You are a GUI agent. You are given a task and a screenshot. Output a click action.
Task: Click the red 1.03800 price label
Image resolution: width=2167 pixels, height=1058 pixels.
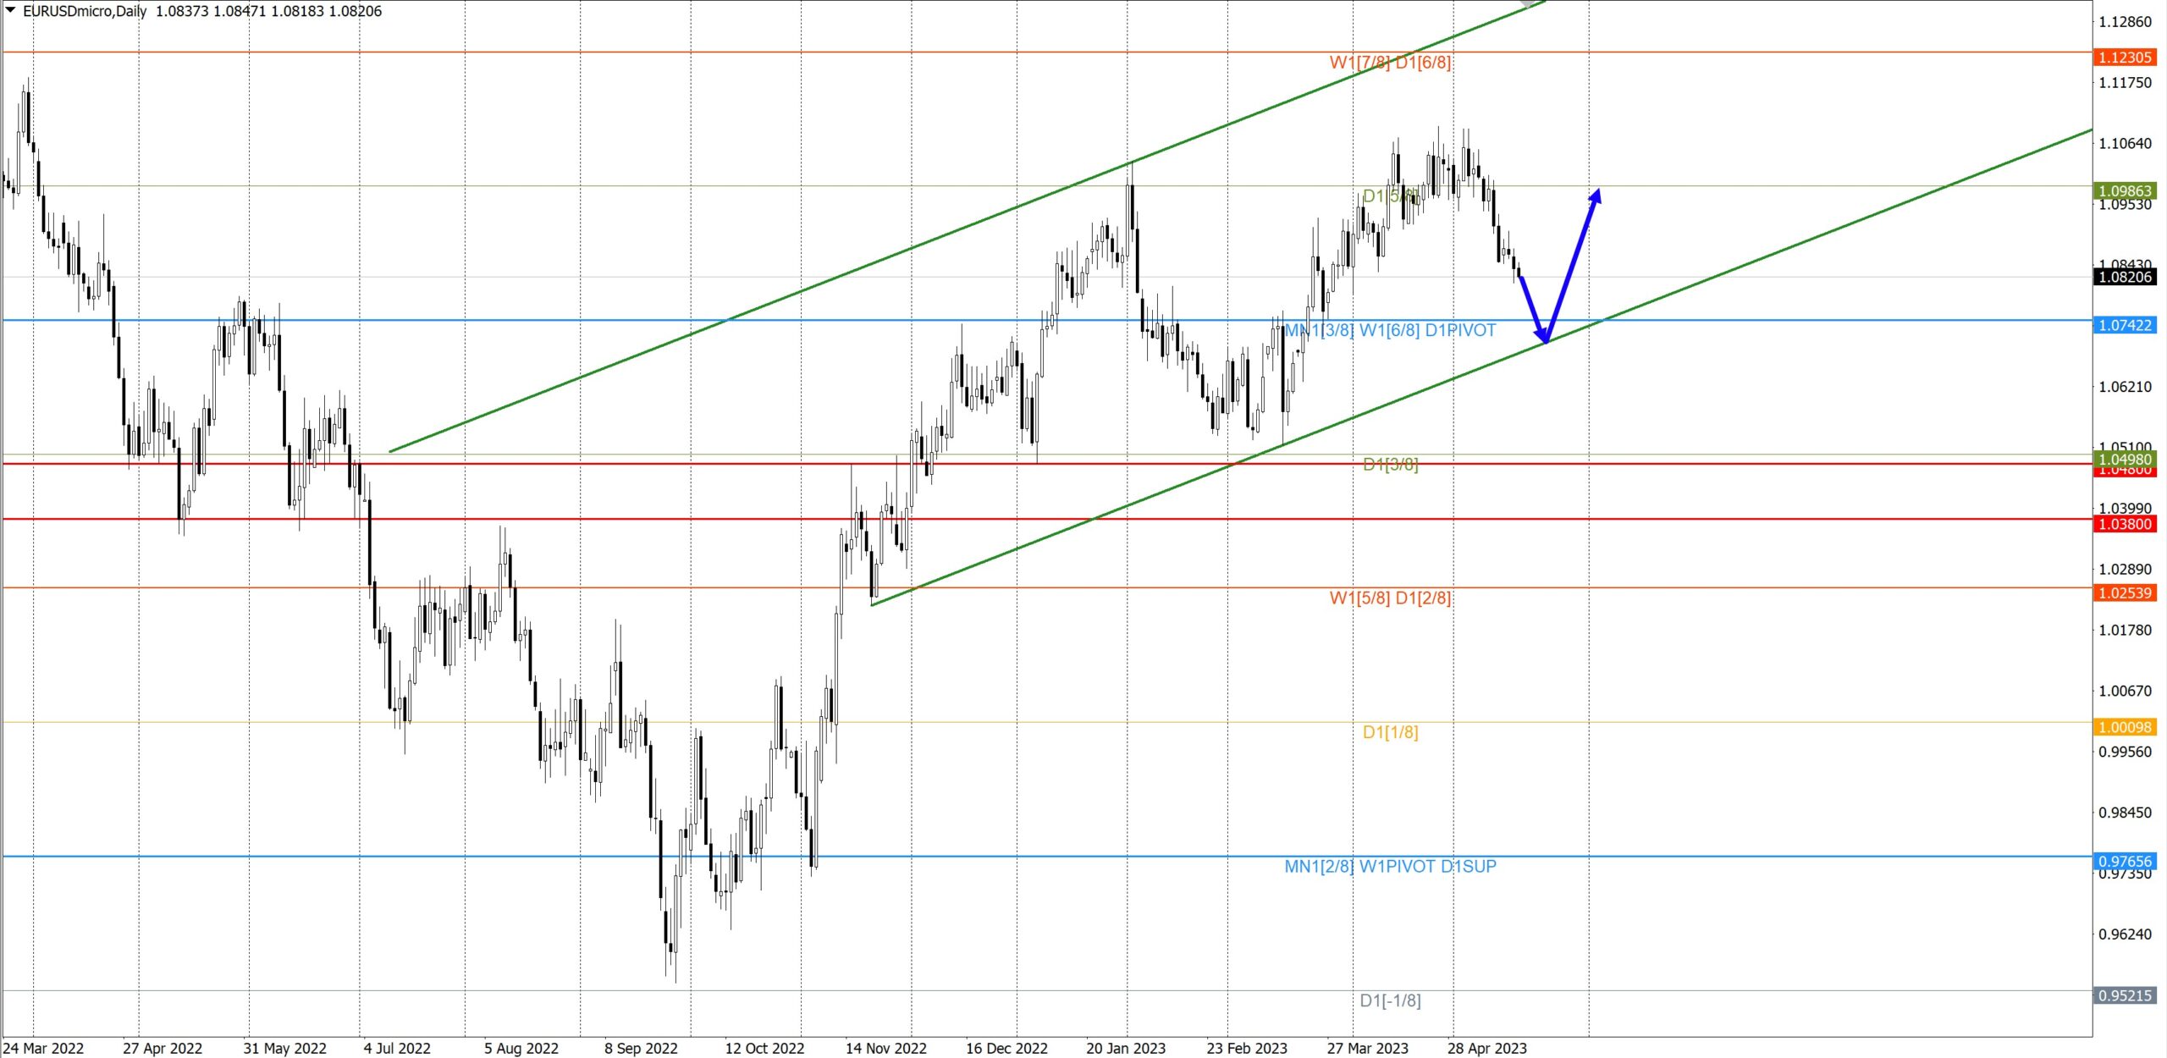point(2125,524)
